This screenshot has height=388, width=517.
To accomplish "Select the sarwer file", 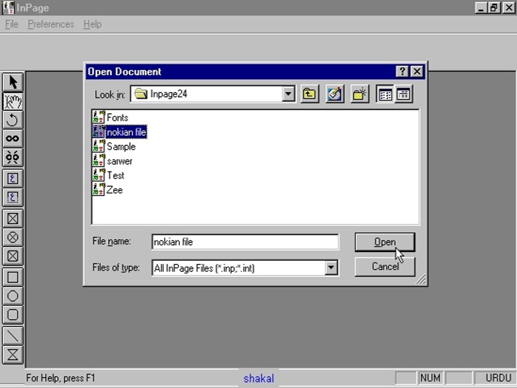I will [112, 161].
